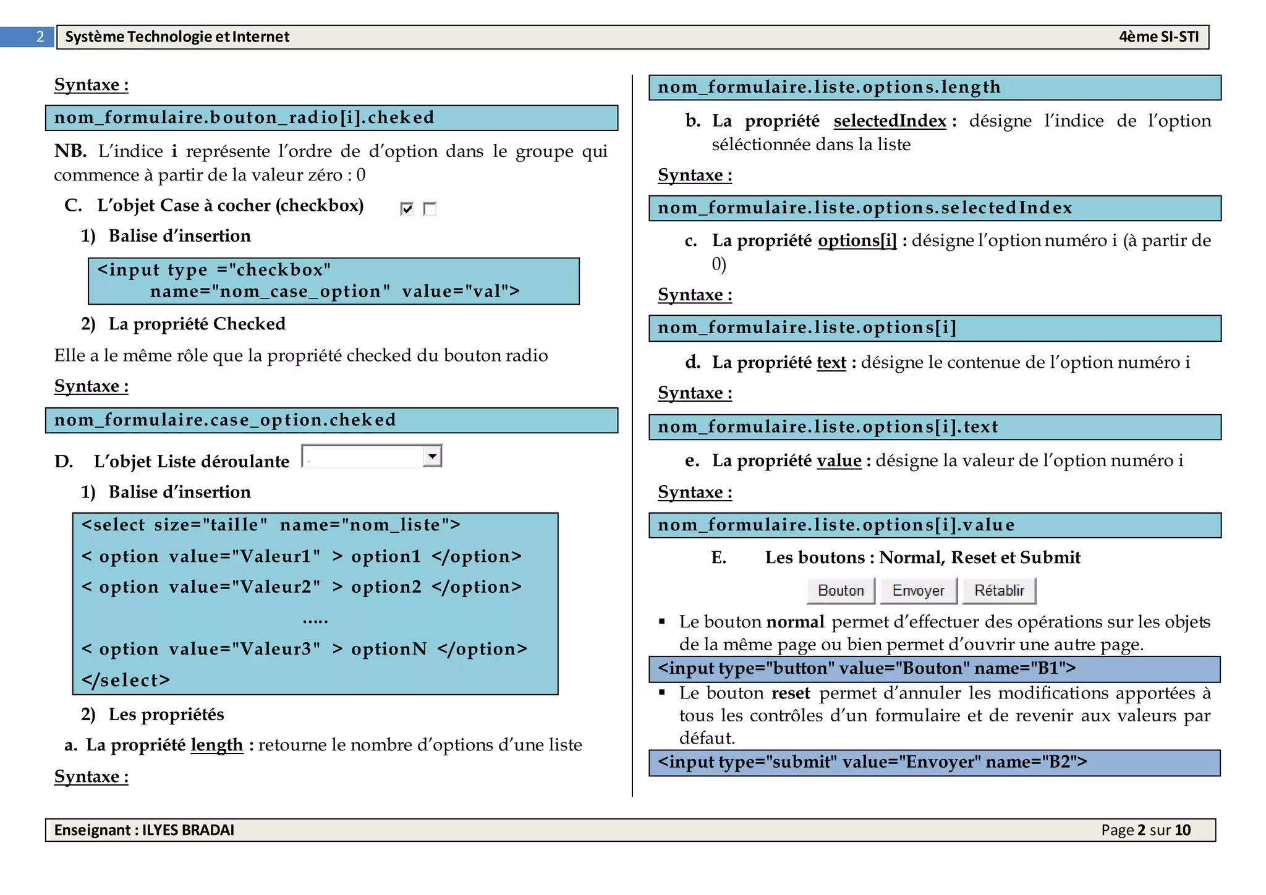Image resolution: width=1266 pixels, height=895 pixels.
Task: Click the checked checkbox example
Action: (x=406, y=209)
